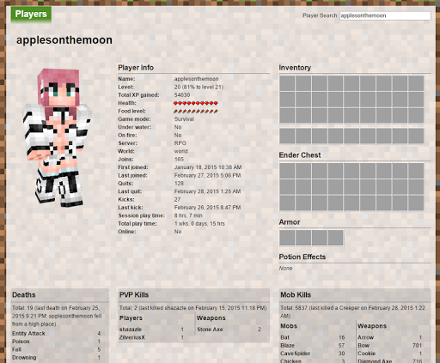440x363 pixels.
Task: Click ZilveriusX in the PVP Kills list
Action: point(132,337)
